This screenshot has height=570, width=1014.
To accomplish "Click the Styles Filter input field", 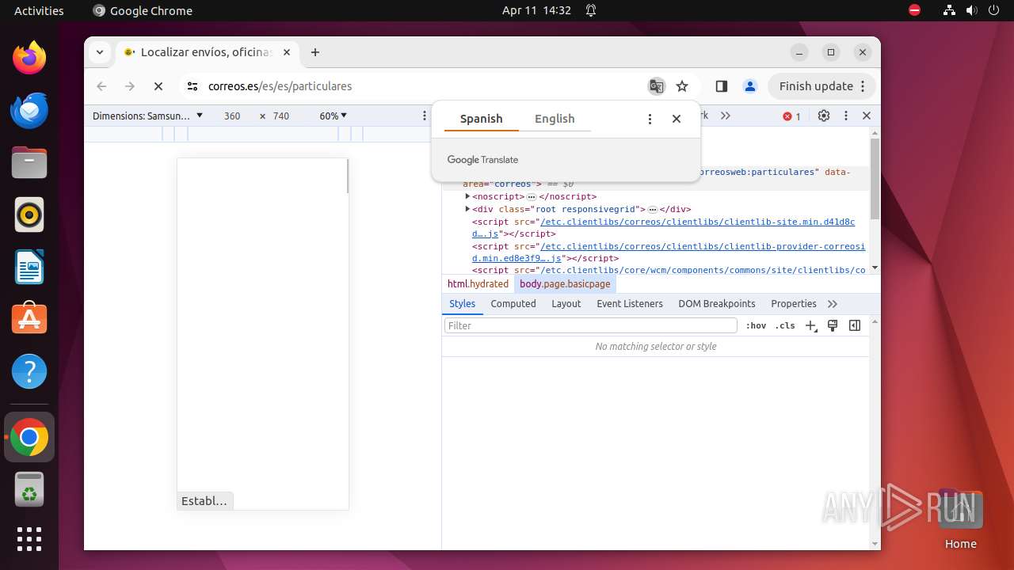I will (x=590, y=325).
